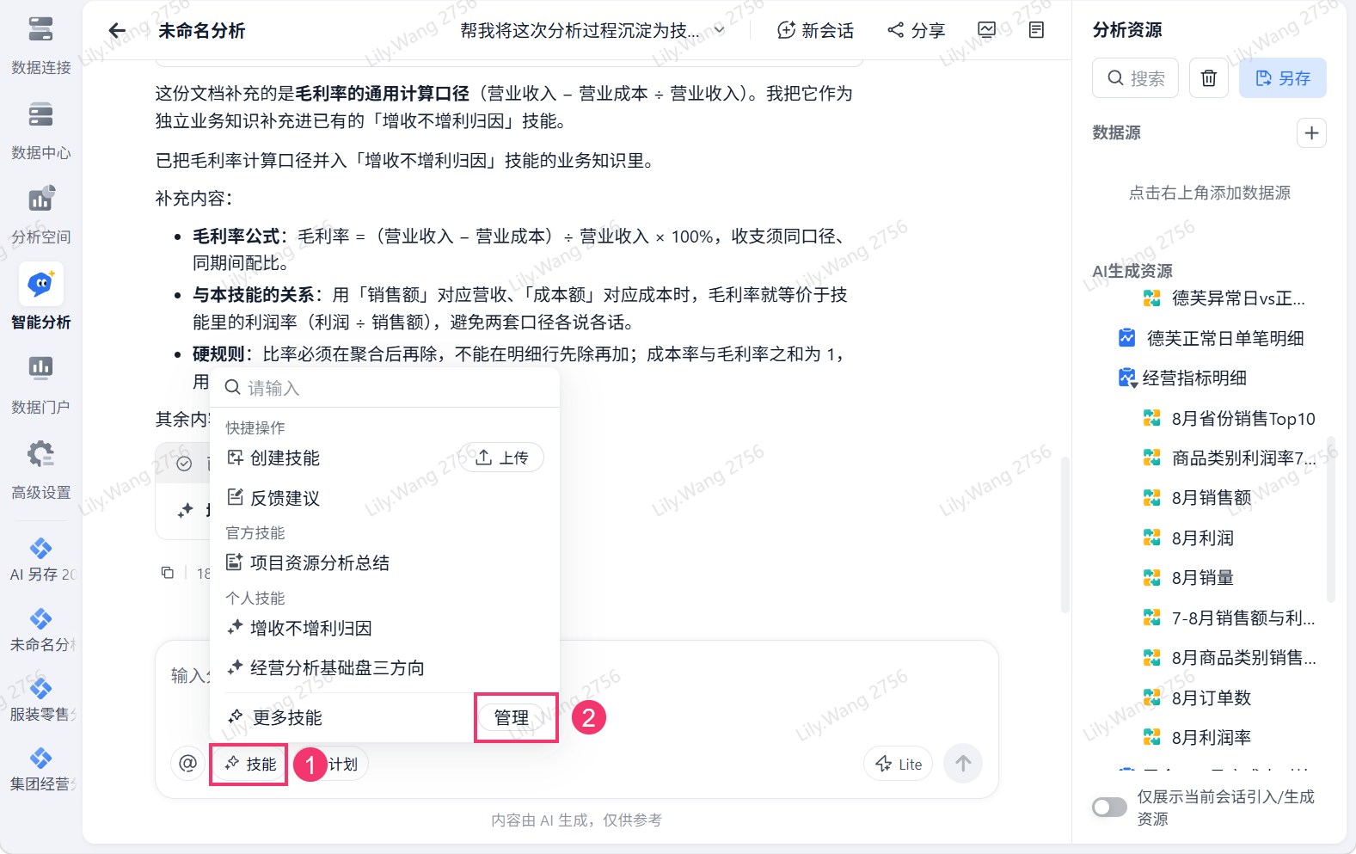Screen dimensions: 1356x854
Task: Open resource 8月销售额
Action: tap(1197, 498)
